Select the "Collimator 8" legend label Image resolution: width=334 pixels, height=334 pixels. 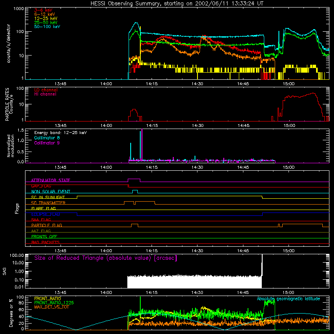(x=47, y=138)
